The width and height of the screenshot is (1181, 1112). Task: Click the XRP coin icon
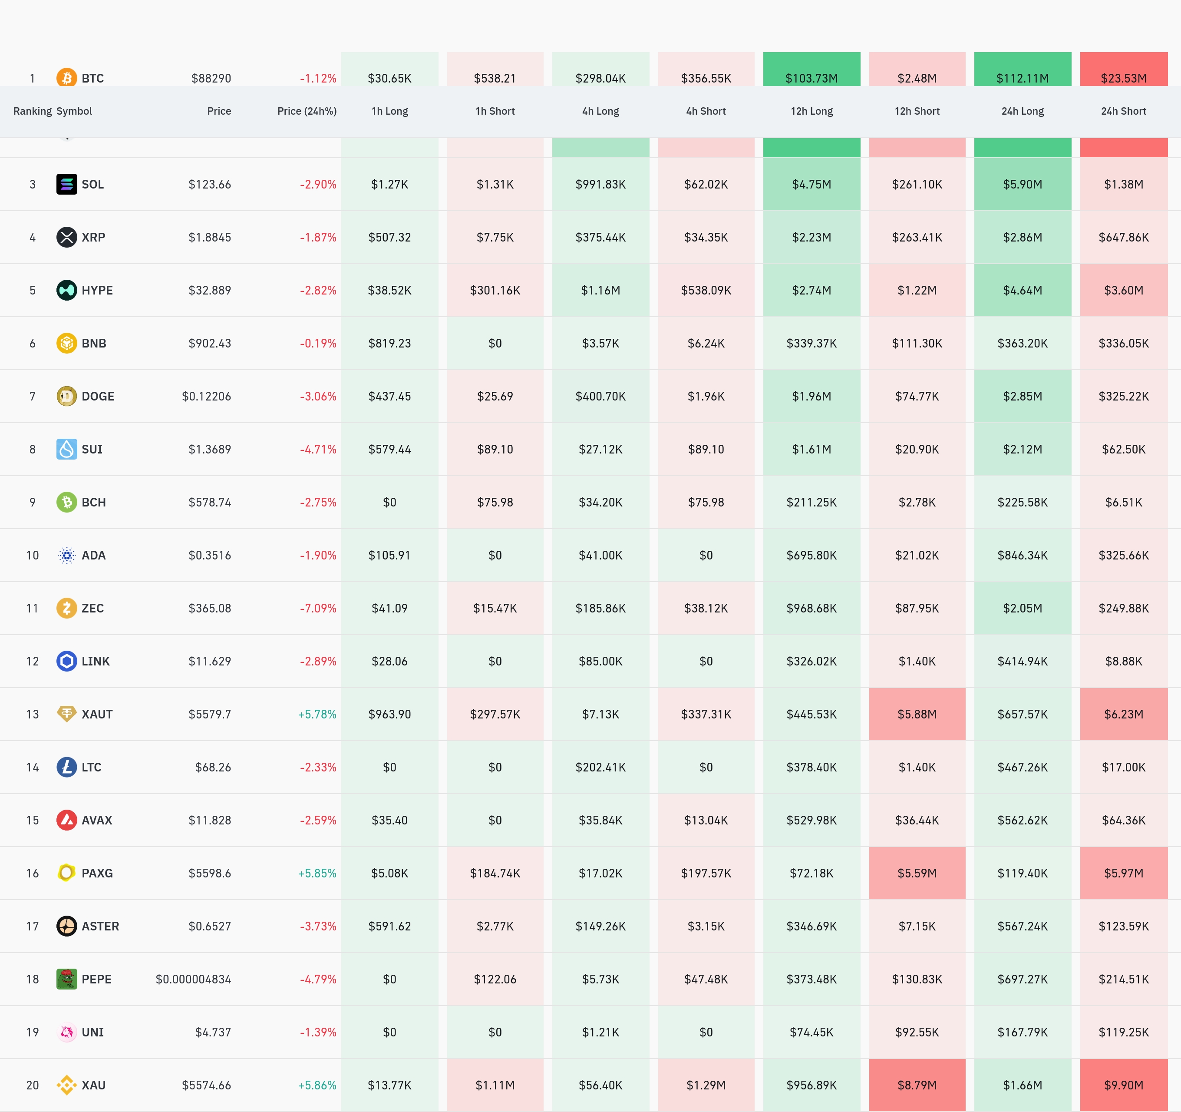[66, 237]
